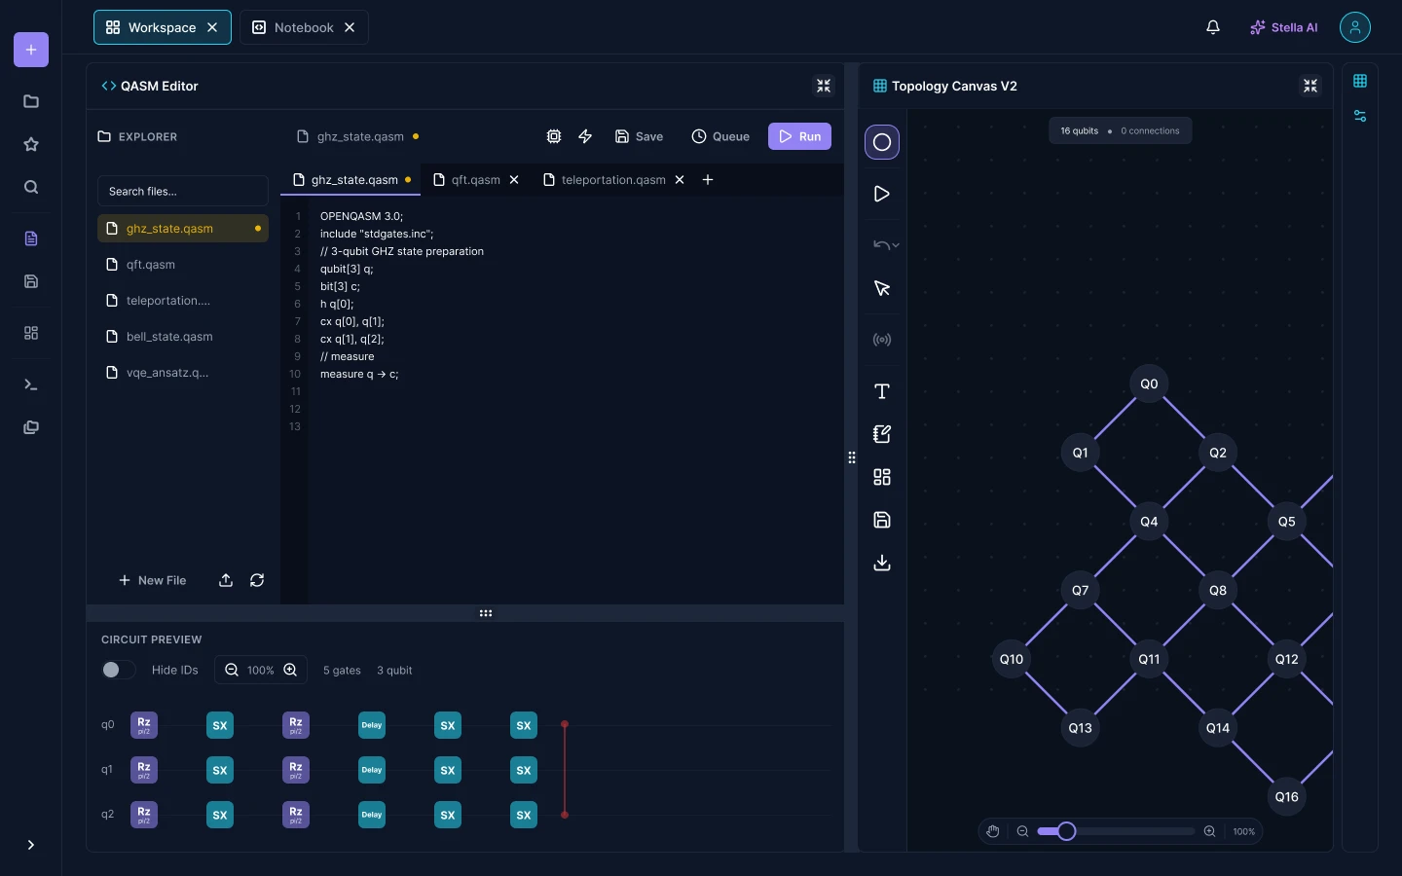Open the vqe_ansatz file in Explorer
Image resolution: width=1402 pixels, height=876 pixels.
point(183,373)
